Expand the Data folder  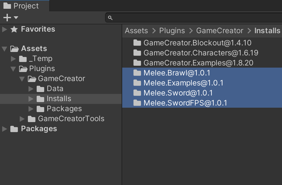(x=31, y=89)
